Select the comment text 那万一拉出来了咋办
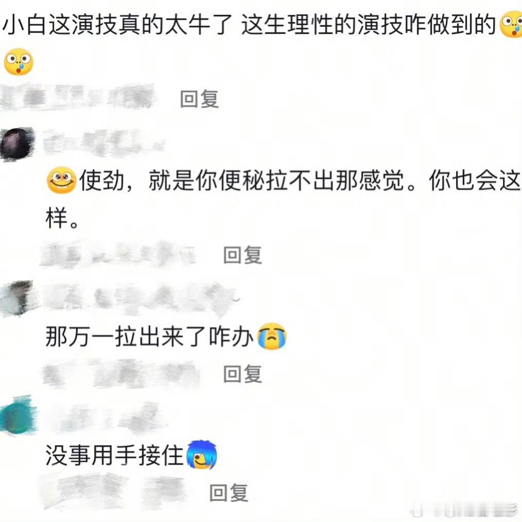Viewport: 522px width, 522px height. tap(149, 337)
